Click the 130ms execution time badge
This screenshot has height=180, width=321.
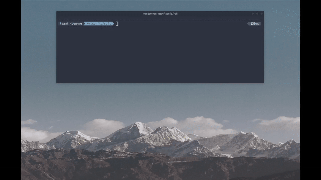click(x=255, y=24)
